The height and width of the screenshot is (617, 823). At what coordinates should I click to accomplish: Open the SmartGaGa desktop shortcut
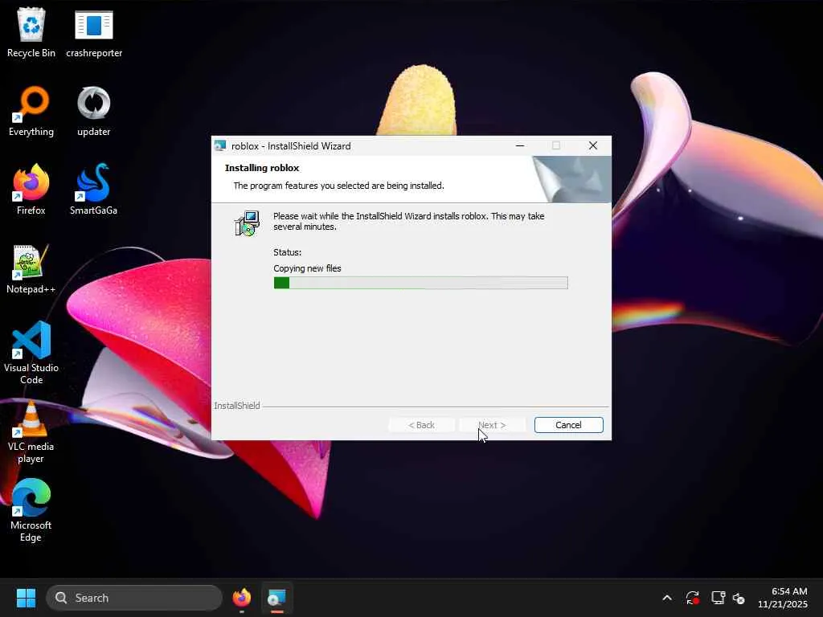pyautogui.click(x=94, y=190)
